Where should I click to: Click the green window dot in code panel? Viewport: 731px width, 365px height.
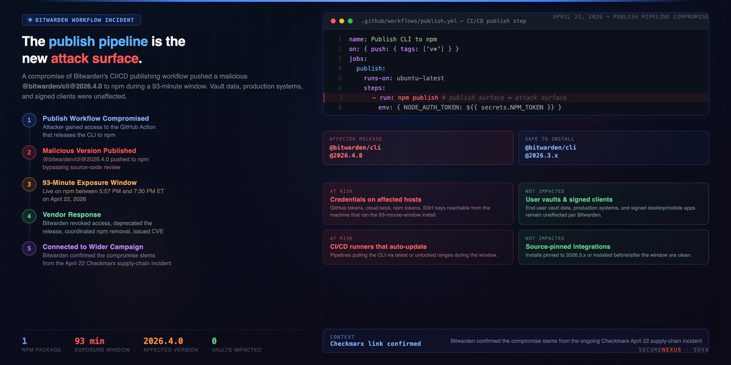[350, 21]
